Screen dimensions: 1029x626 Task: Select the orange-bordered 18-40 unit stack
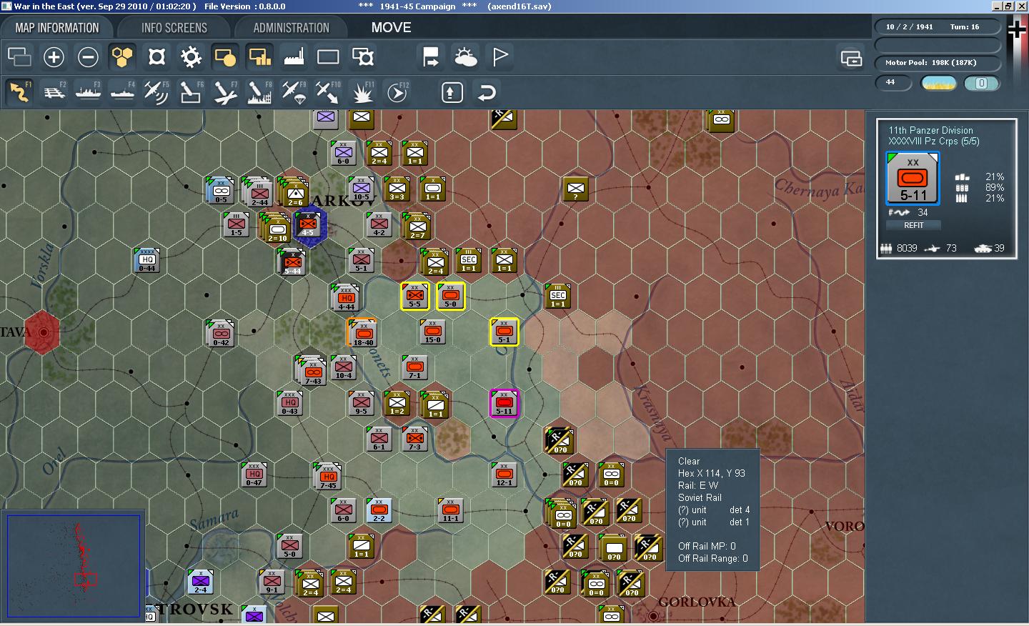[362, 333]
